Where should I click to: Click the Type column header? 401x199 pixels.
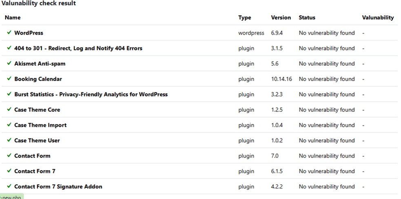point(245,17)
